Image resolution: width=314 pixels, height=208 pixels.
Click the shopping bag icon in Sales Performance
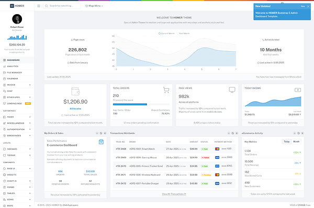[x=101, y=142]
